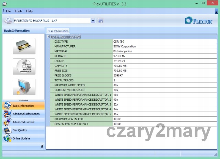Select the Basic Information navigation item
Screen dimensions: 220x159
pos(23,106)
